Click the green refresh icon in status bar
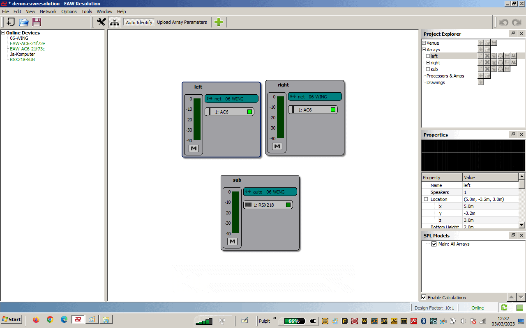The image size is (526, 328). point(504,307)
